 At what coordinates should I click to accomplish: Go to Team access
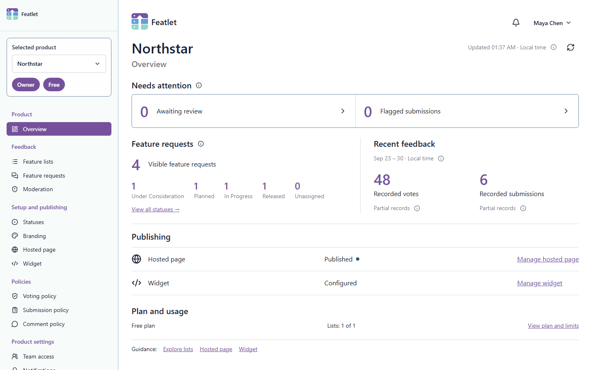59,356
